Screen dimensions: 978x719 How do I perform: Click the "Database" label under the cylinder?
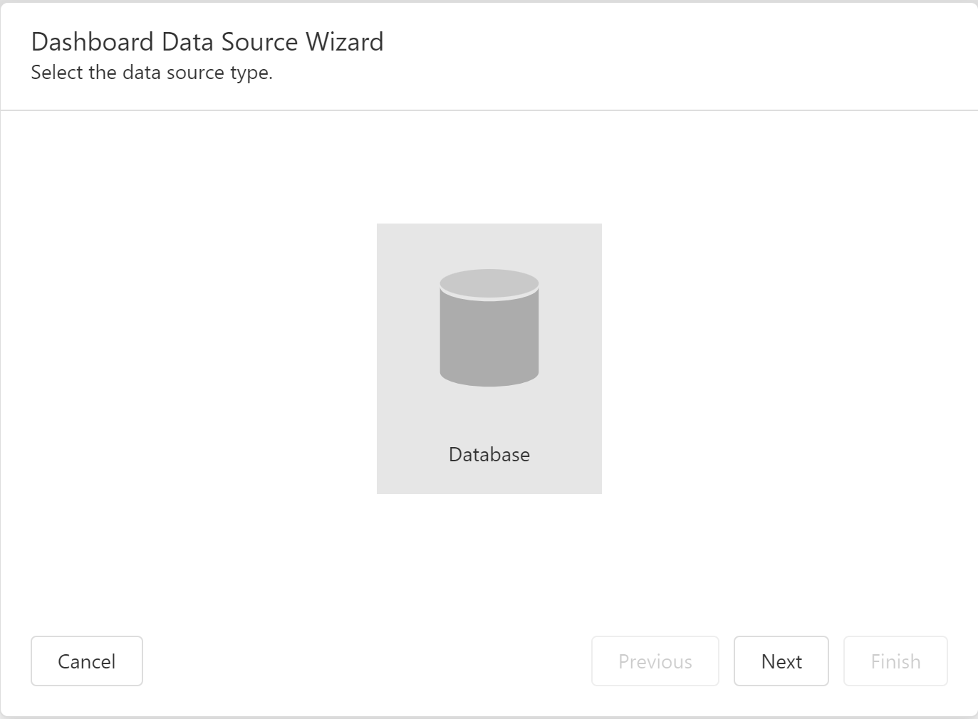click(489, 455)
